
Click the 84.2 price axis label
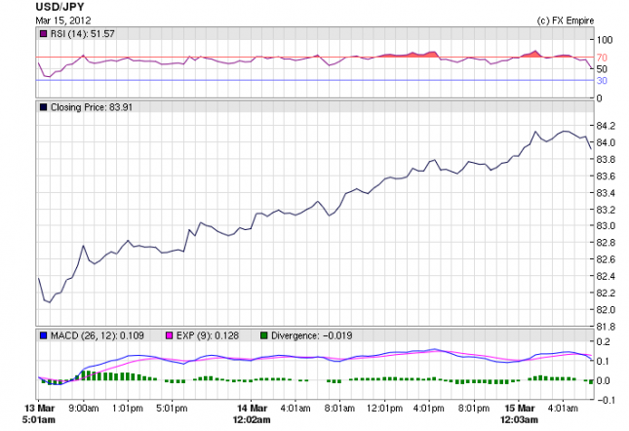point(605,127)
